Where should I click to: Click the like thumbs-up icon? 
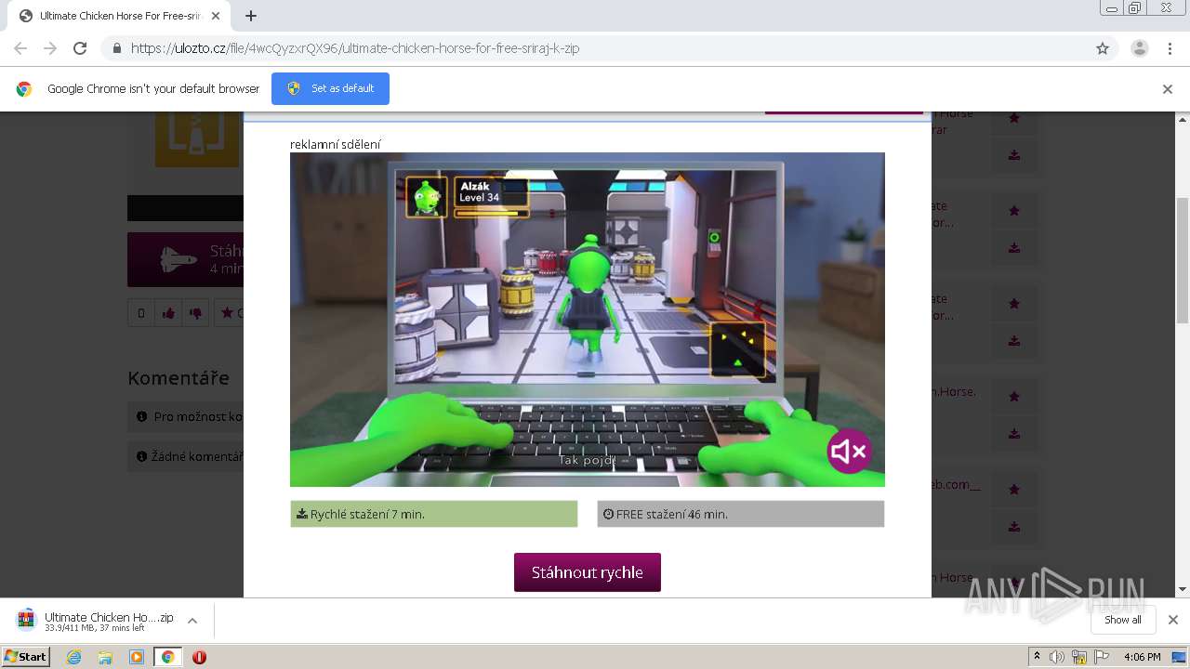click(168, 313)
